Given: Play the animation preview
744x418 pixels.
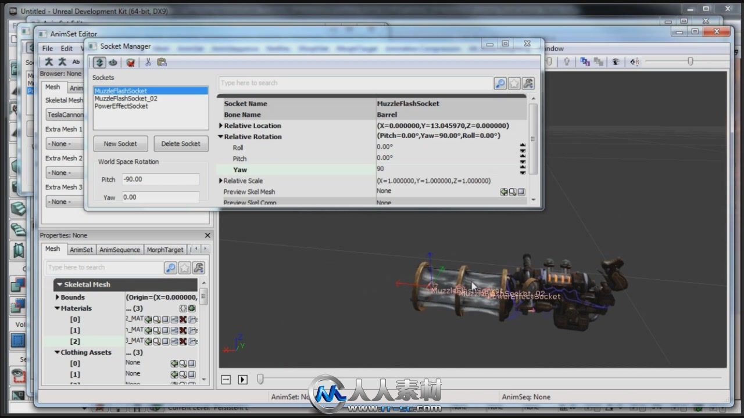Looking at the screenshot, I should pos(243,380).
